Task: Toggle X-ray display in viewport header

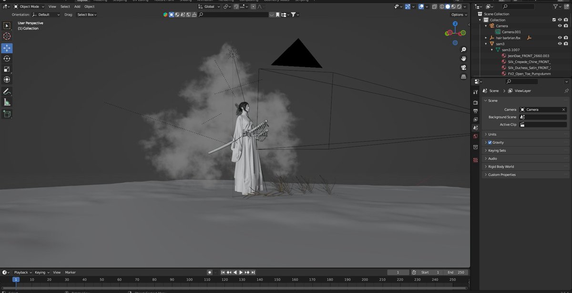Action: click(434, 7)
